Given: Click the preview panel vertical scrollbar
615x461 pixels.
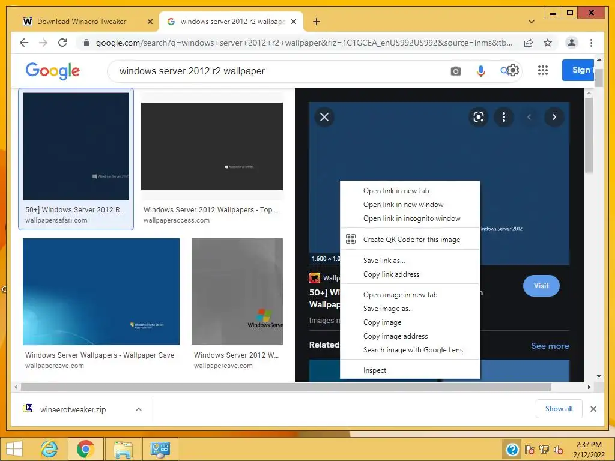Looking at the screenshot, I should [589, 135].
